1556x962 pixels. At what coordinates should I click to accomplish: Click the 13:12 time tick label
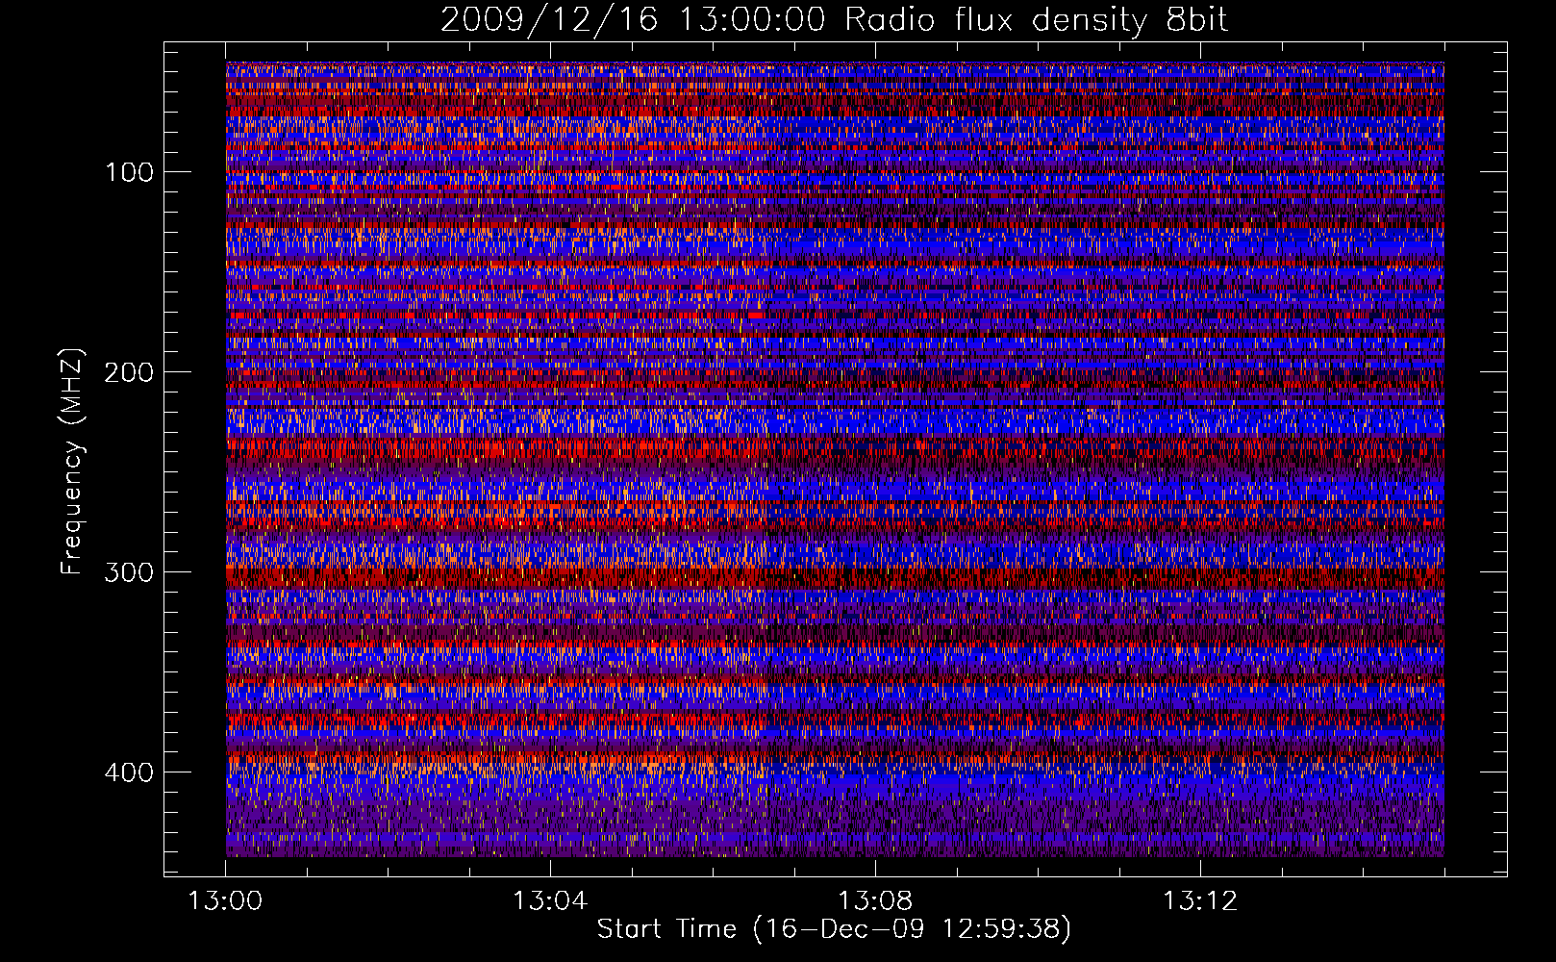coord(1200,901)
